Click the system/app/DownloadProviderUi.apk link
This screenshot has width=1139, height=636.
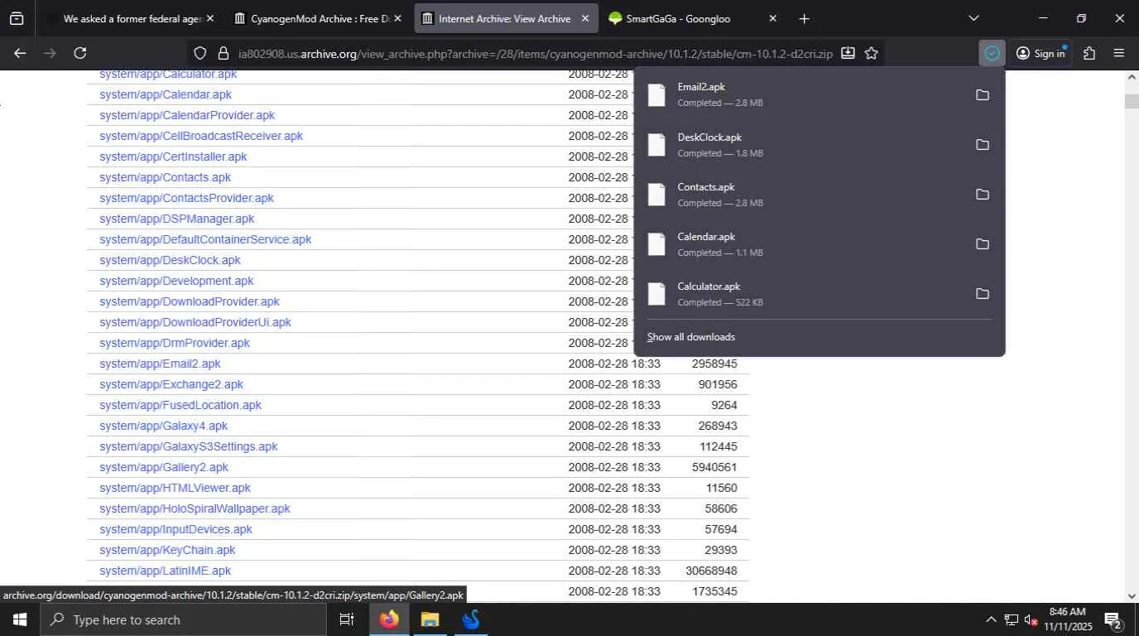[195, 322]
